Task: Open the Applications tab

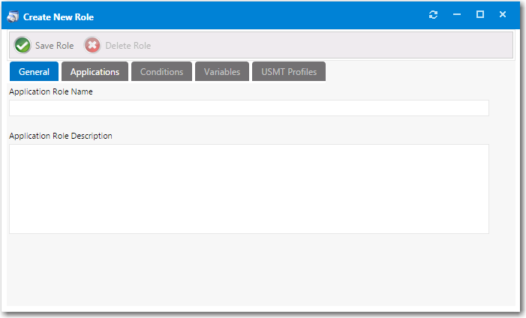Action: (x=95, y=72)
